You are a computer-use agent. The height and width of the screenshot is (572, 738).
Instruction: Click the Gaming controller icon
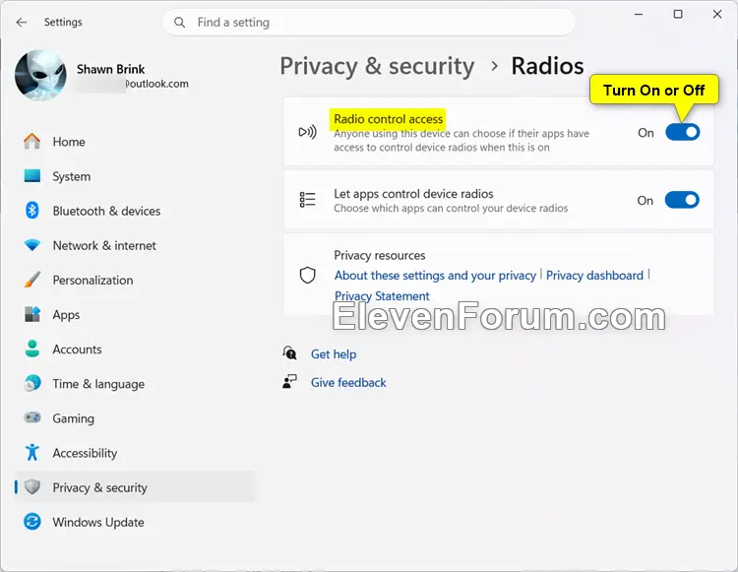pyautogui.click(x=32, y=417)
